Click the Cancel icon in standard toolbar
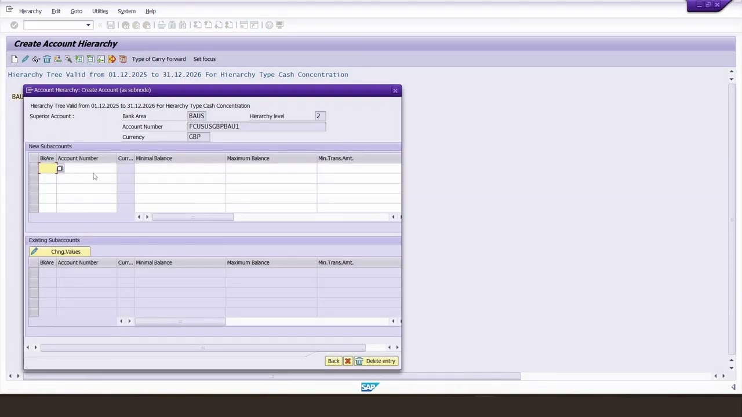 click(x=146, y=25)
